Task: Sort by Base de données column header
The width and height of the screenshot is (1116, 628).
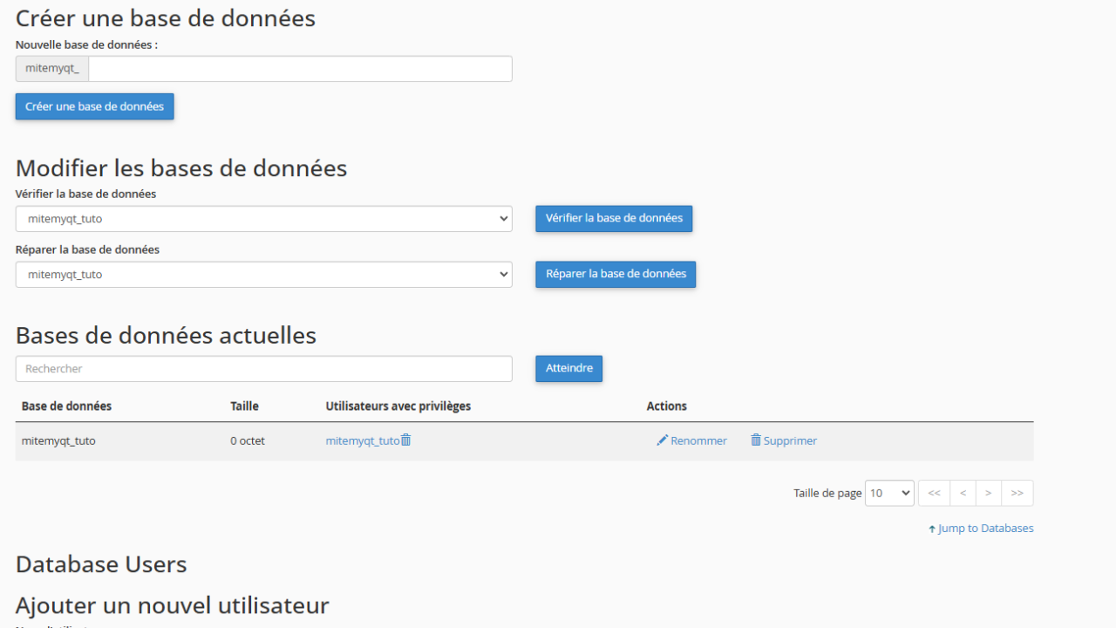Action: point(66,406)
